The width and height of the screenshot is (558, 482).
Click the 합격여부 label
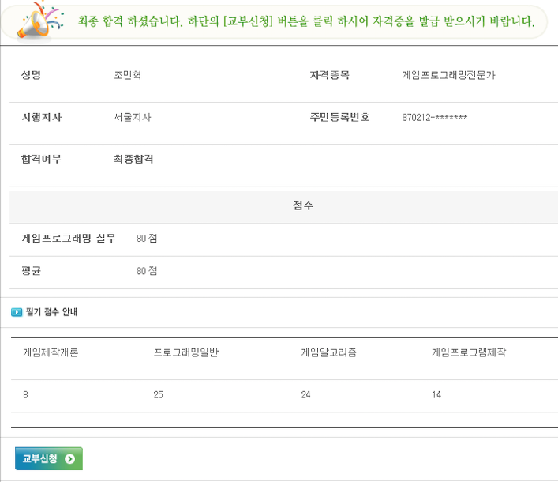41,159
